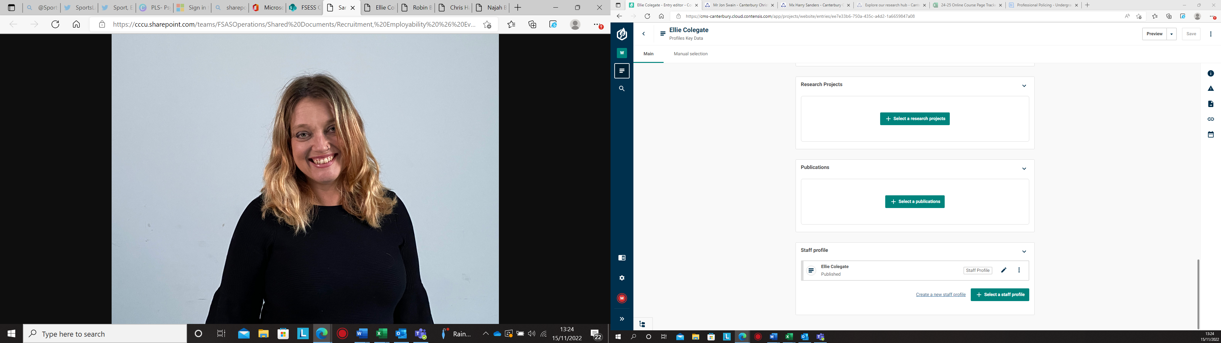Screen dimensions: 1221x343
Task: Open Microsoft Teams from left taskbar
Action: coord(421,334)
